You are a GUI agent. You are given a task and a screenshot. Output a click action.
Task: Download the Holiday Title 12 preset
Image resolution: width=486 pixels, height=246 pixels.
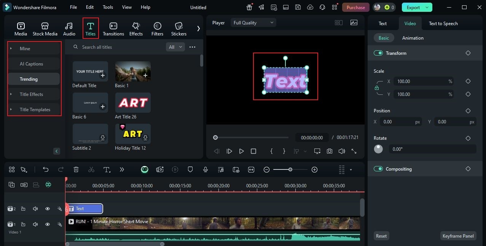[145, 137]
